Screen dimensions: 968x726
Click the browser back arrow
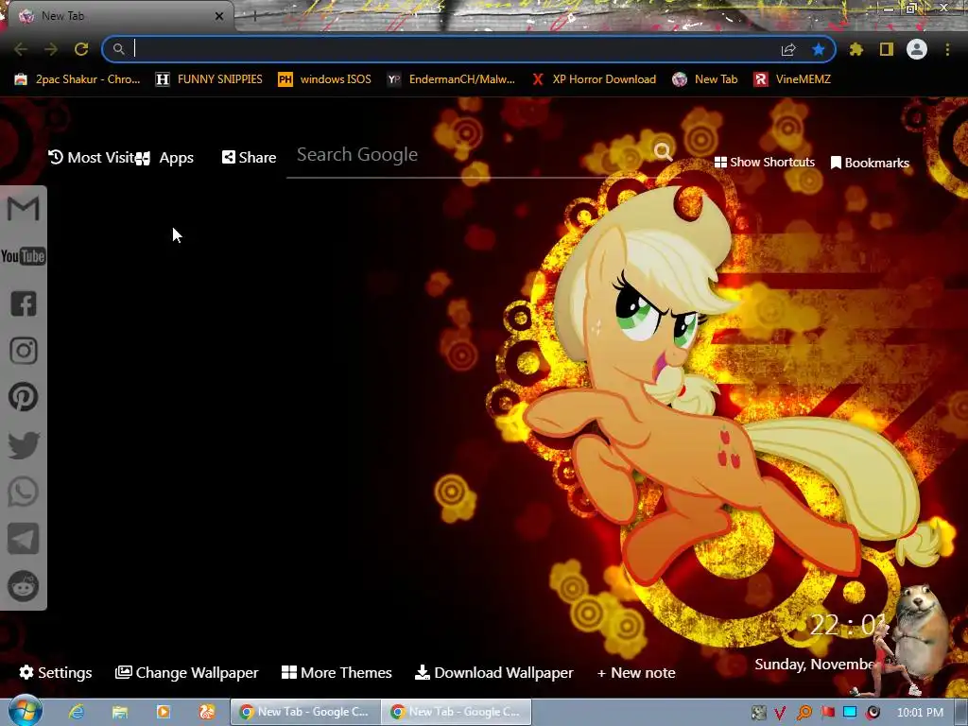(x=21, y=49)
